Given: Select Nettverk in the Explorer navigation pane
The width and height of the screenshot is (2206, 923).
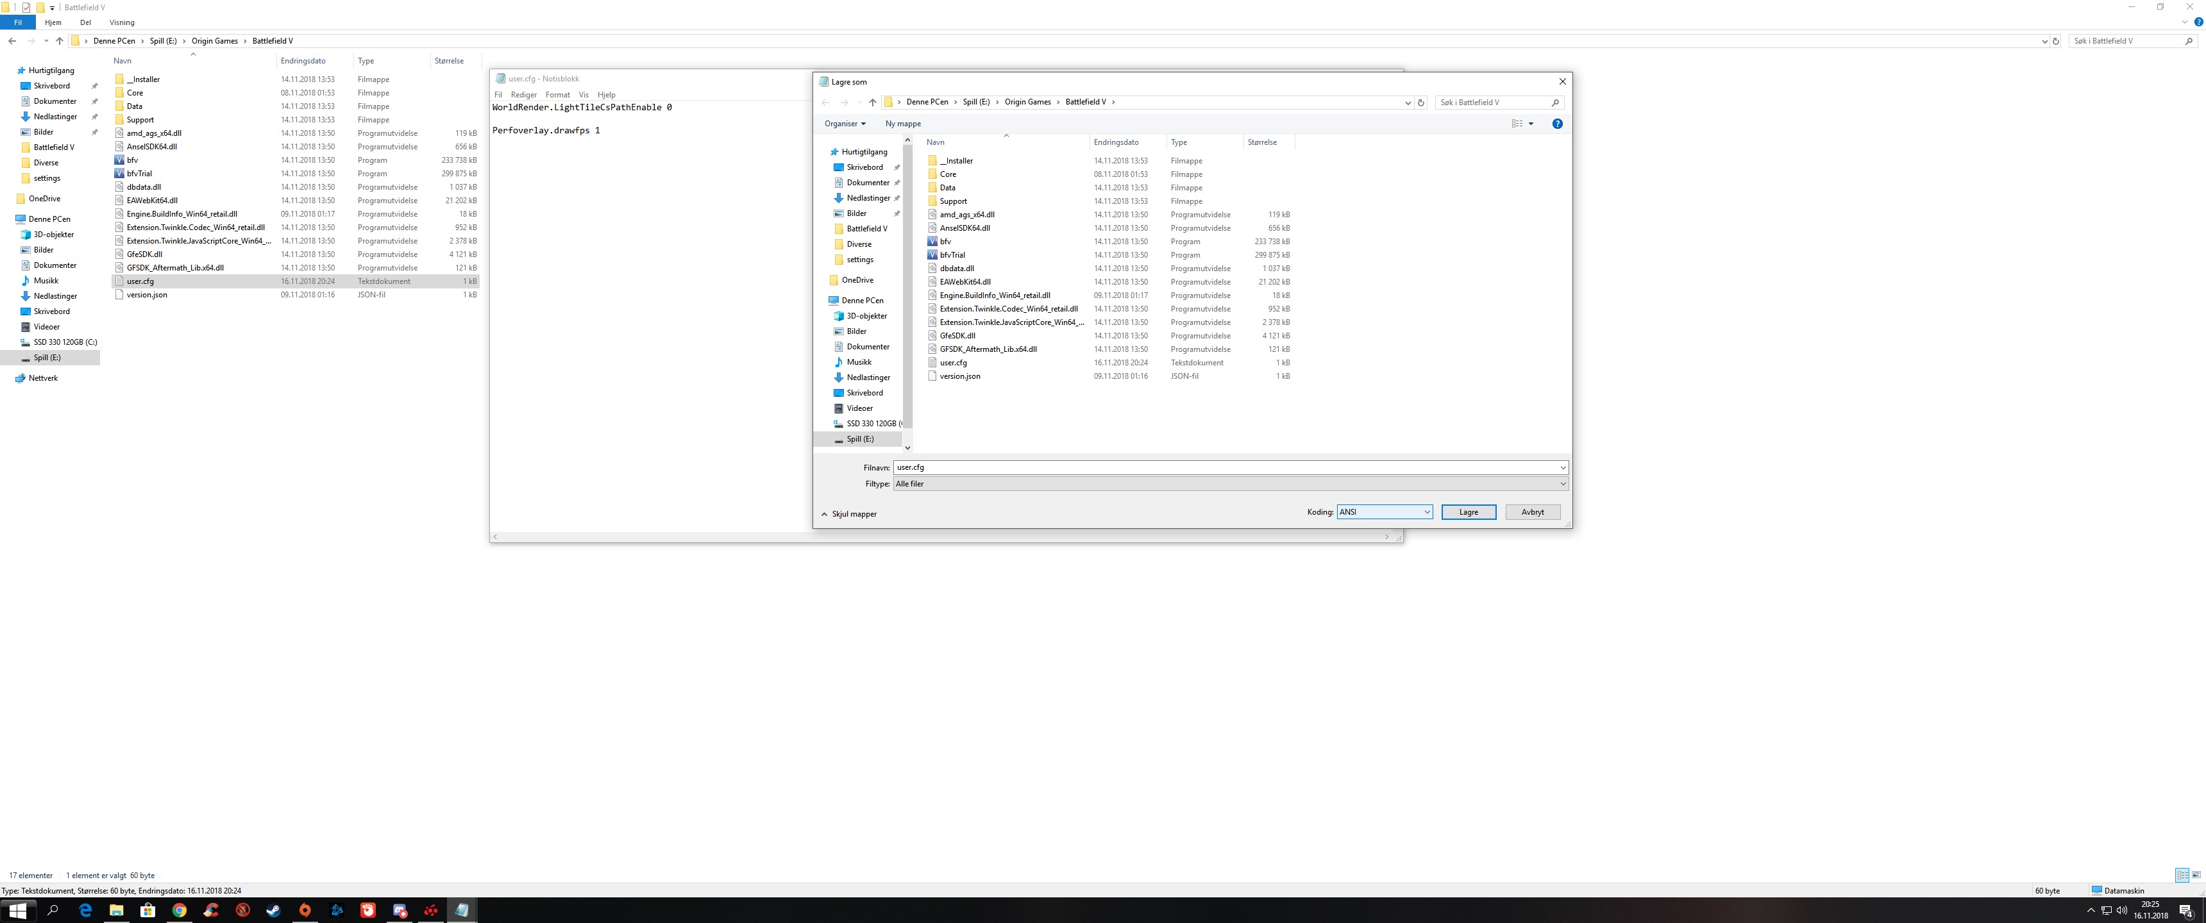Looking at the screenshot, I should [42, 378].
